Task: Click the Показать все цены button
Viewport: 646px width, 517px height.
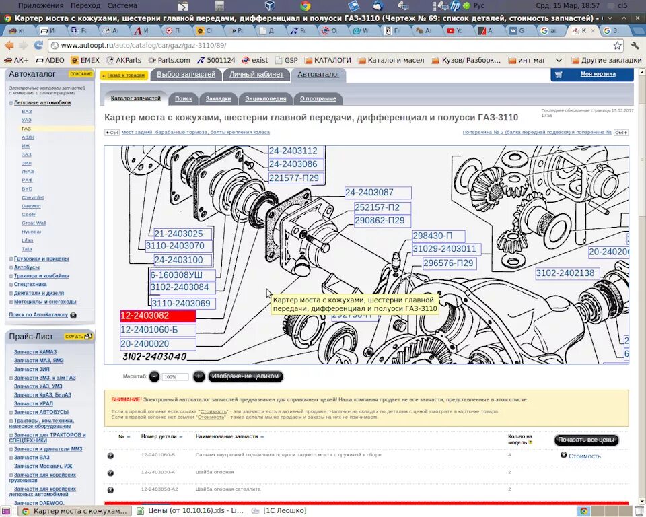Action: coord(586,440)
